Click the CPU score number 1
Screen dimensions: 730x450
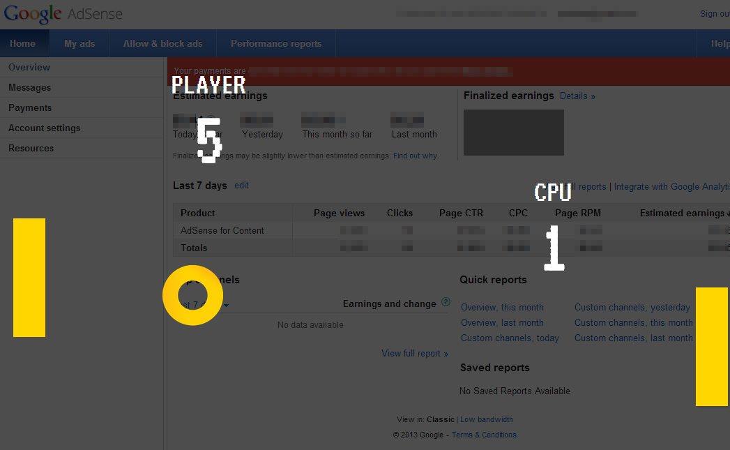[554, 248]
